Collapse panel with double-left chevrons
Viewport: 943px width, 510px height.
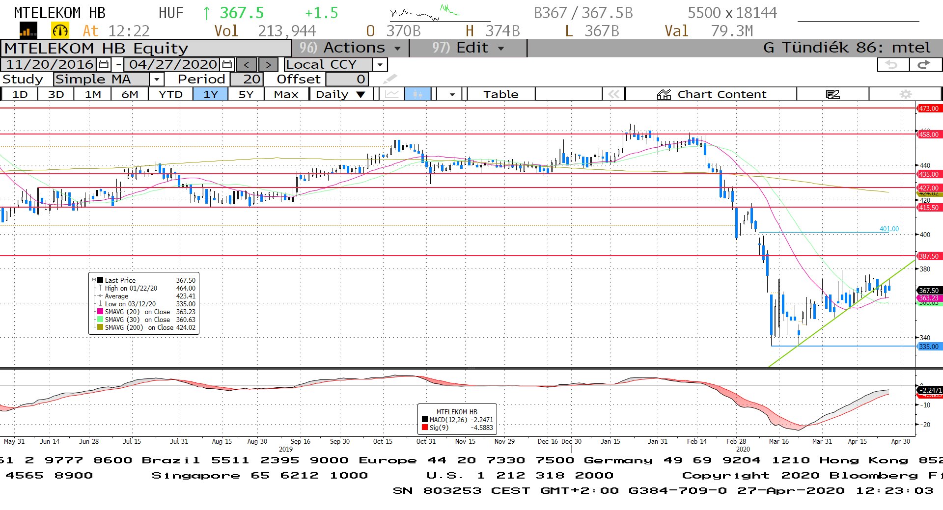pyautogui.click(x=613, y=94)
